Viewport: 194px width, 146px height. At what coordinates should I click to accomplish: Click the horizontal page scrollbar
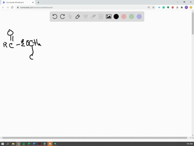tap(95, 138)
